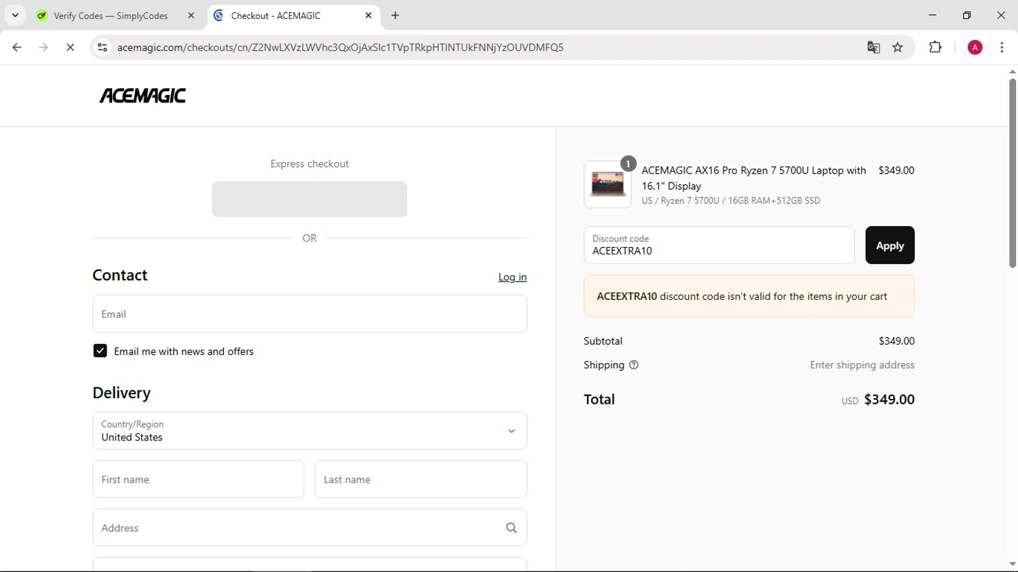The image size is (1018, 572).
Task: Close the Verify Codes SimplyCodes tab
Action: click(191, 16)
